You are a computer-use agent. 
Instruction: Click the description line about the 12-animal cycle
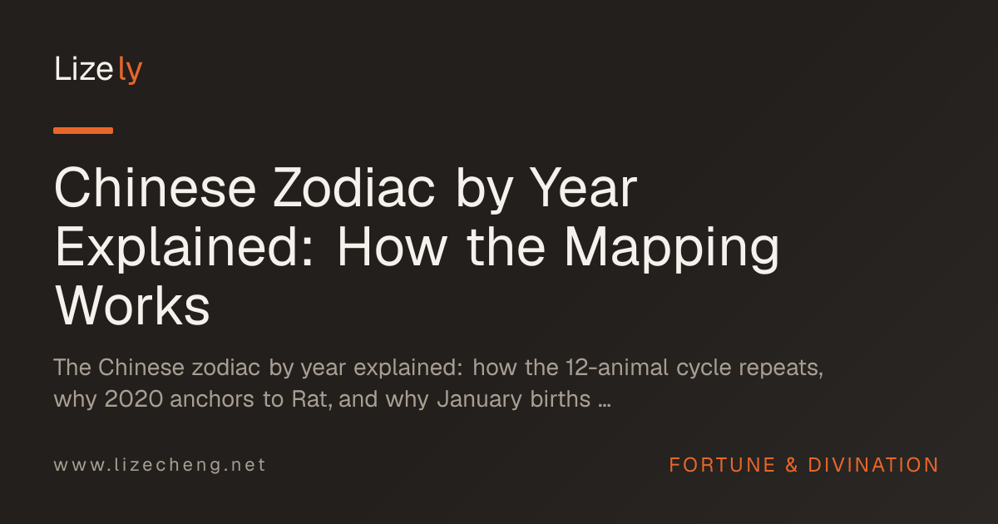point(439,367)
